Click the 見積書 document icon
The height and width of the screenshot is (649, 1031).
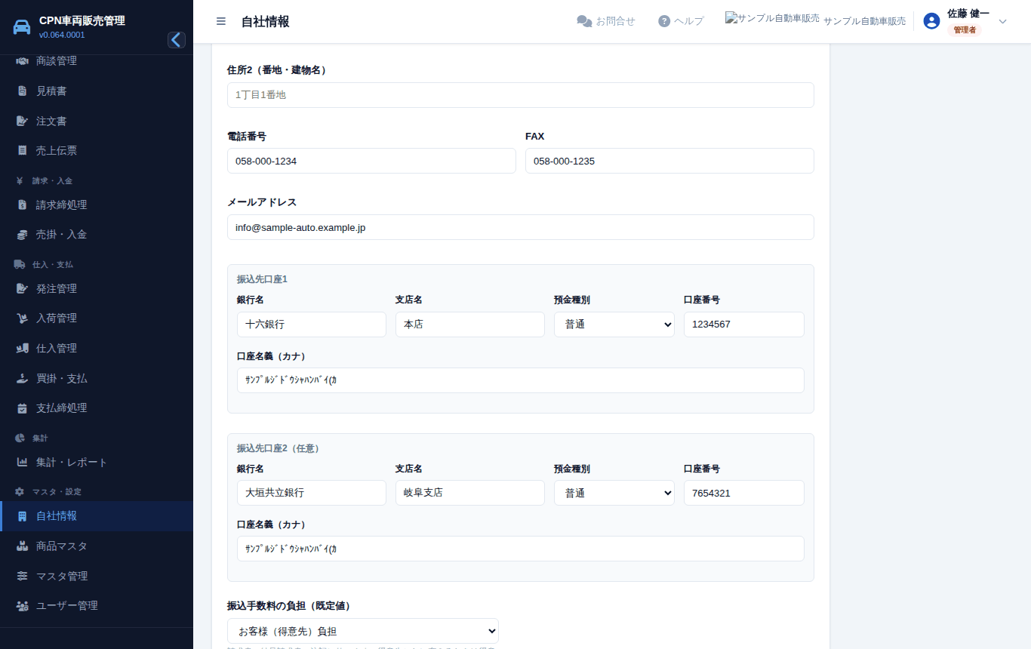23,91
